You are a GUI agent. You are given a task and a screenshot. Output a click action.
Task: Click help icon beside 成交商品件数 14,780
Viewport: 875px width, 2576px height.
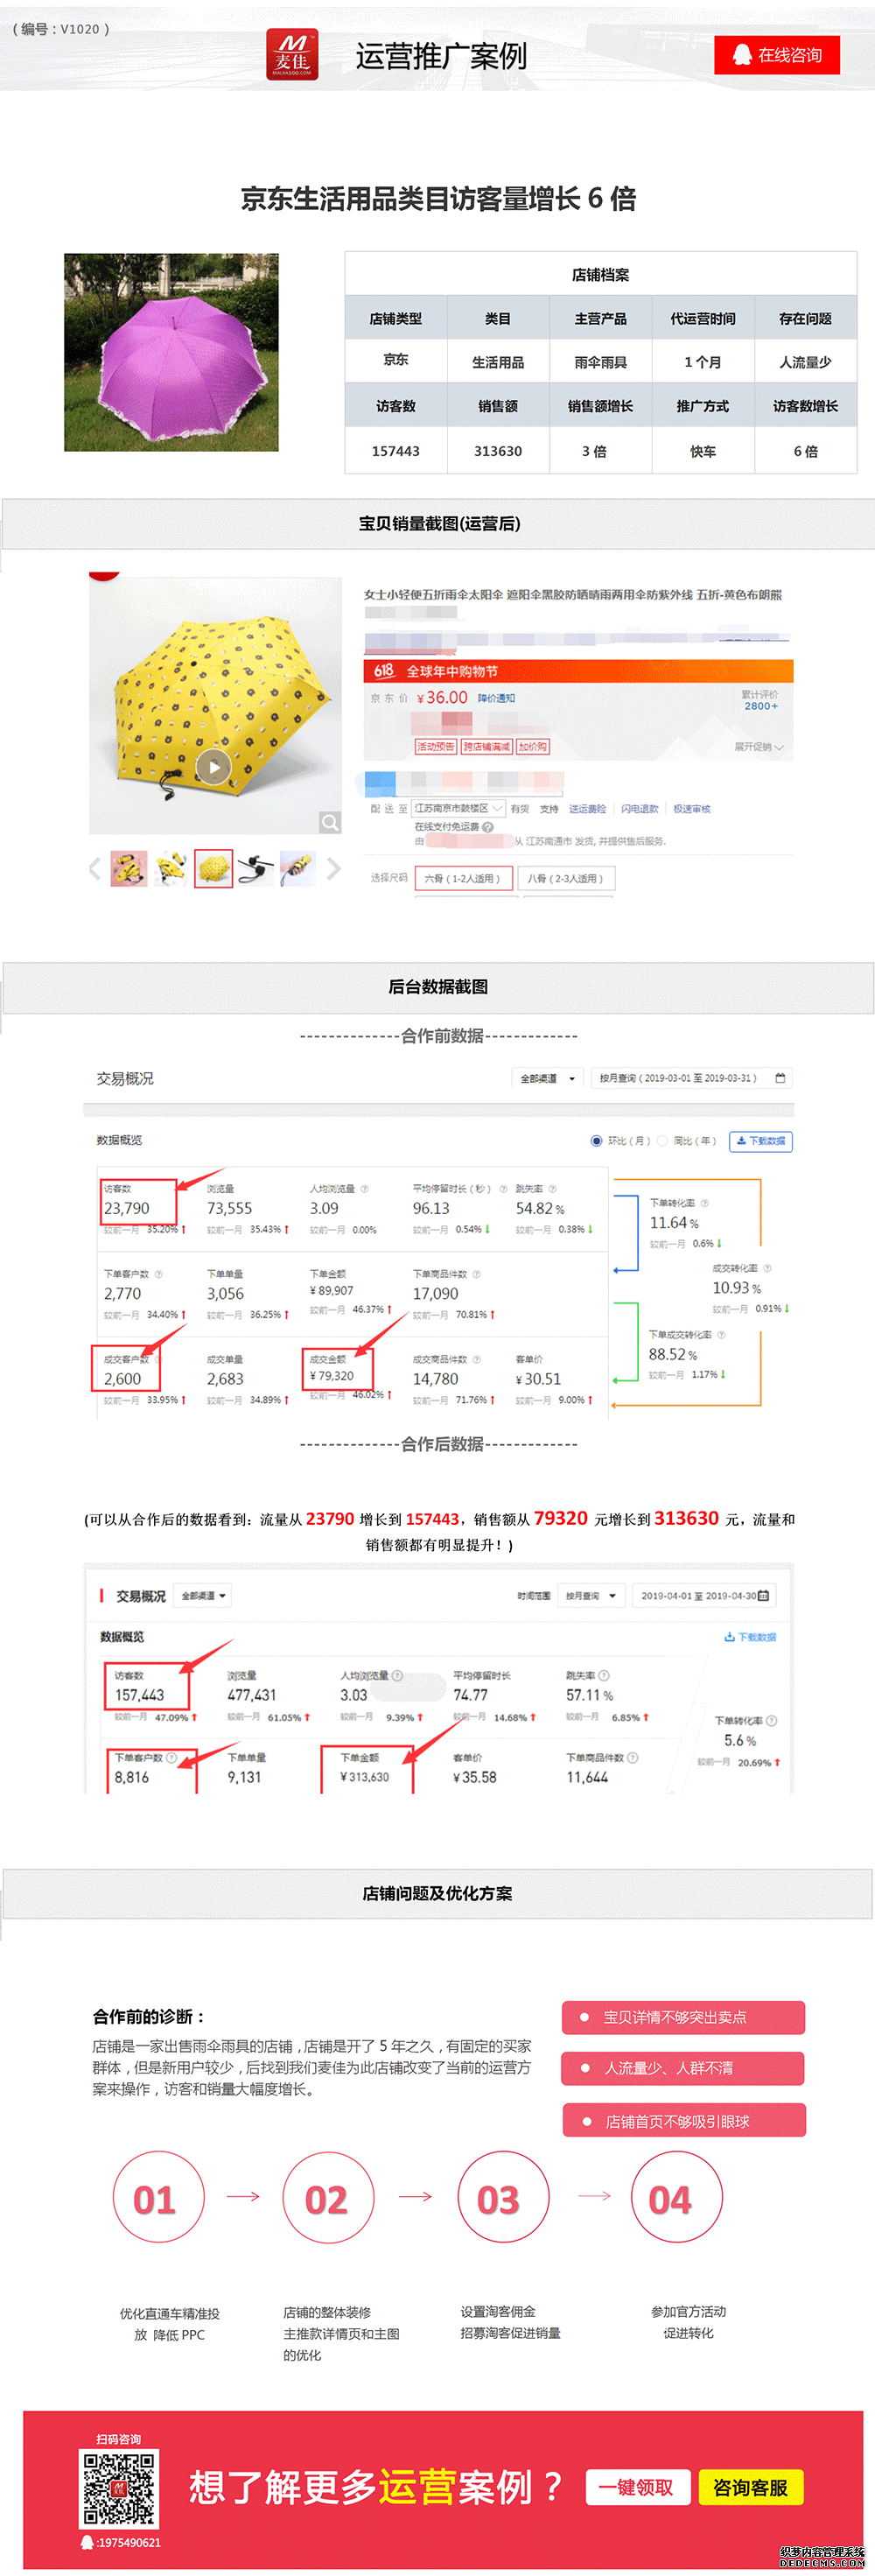click(476, 1359)
